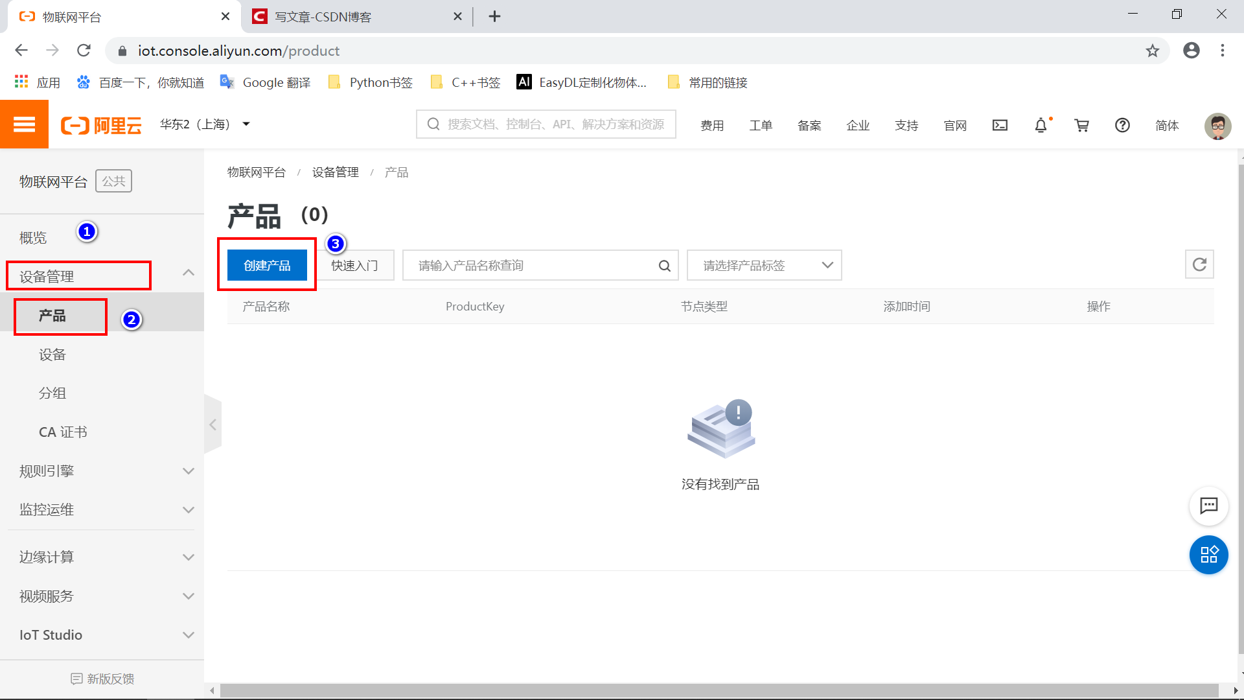Open Google 翻译 bookmark
1244x700 pixels.
pyautogui.click(x=265, y=82)
